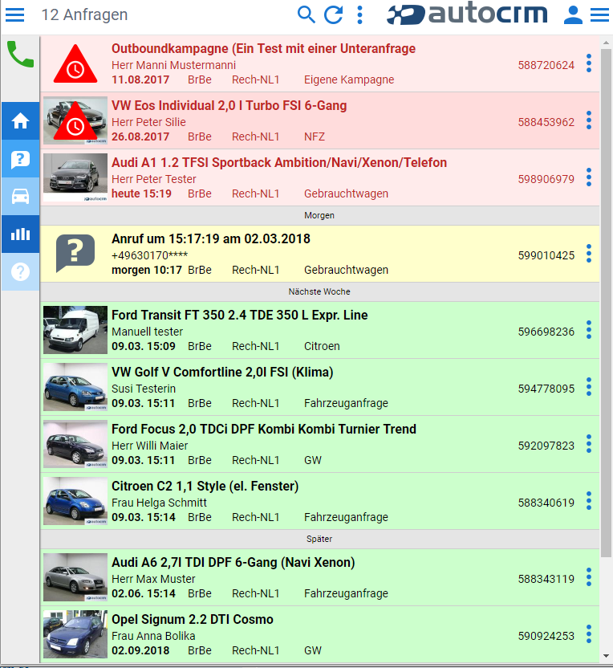Open the hamburger menu left of '12 Anfragen'
Viewport: 613px width, 668px height.
coord(15,14)
